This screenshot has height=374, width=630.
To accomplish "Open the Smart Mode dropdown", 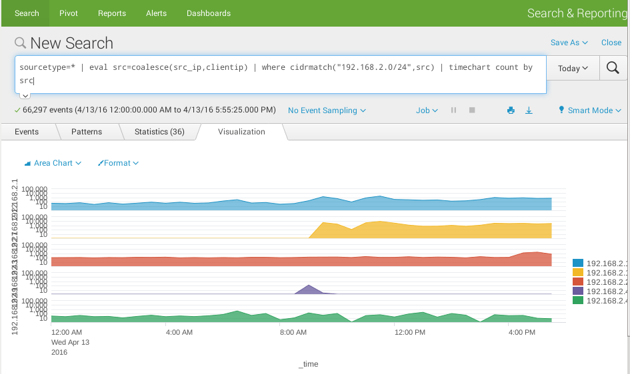I will point(590,110).
